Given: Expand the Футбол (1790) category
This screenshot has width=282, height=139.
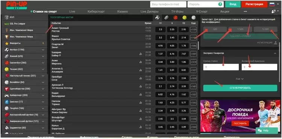Looking at the screenshot, I should [43, 50].
